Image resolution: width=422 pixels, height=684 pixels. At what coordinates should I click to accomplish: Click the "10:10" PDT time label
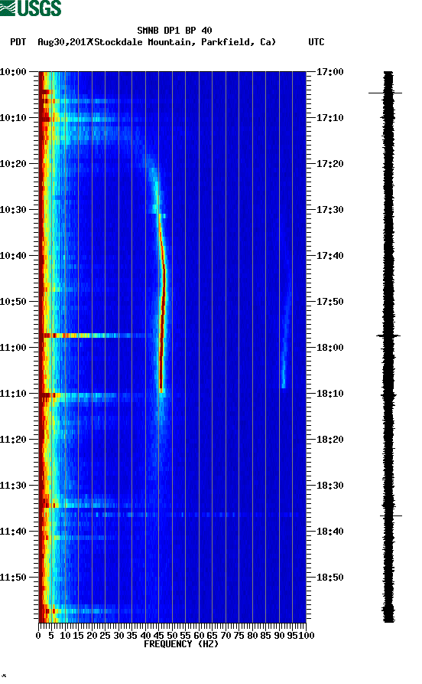tap(13, 118)
